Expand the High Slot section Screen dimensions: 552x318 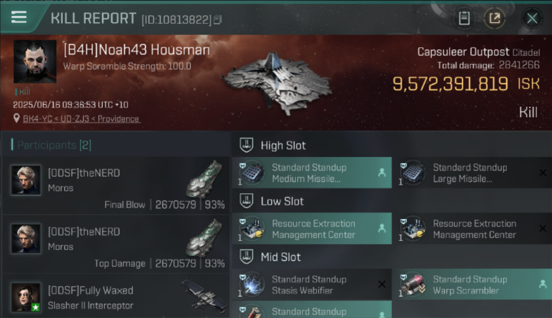click(x=273, y=145)
